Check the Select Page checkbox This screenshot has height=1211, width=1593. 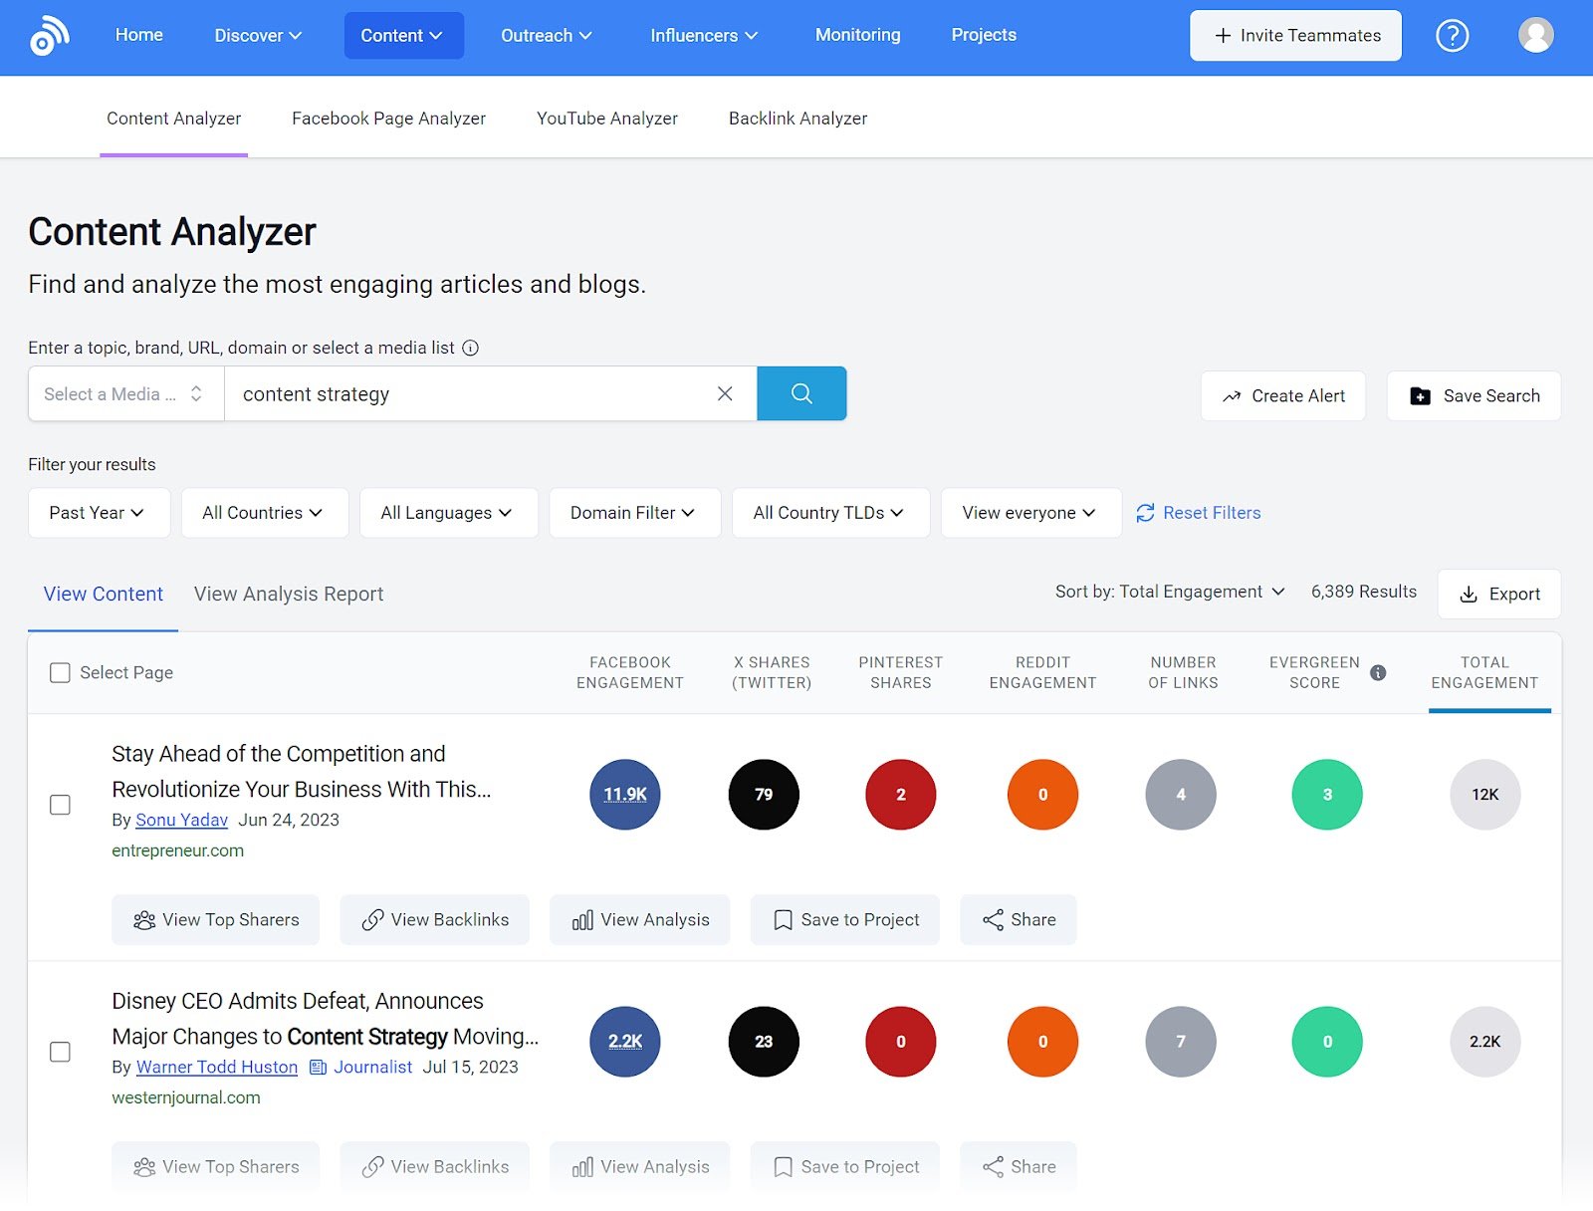click(x=60, y=673)
